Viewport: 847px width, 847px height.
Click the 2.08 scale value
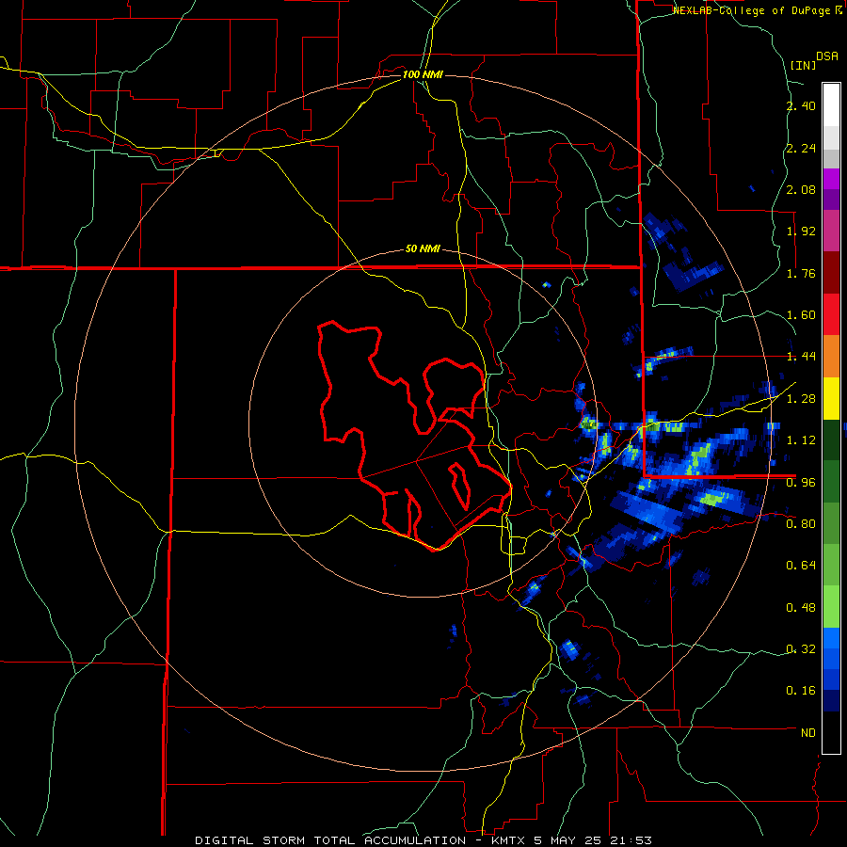(801, 189)
